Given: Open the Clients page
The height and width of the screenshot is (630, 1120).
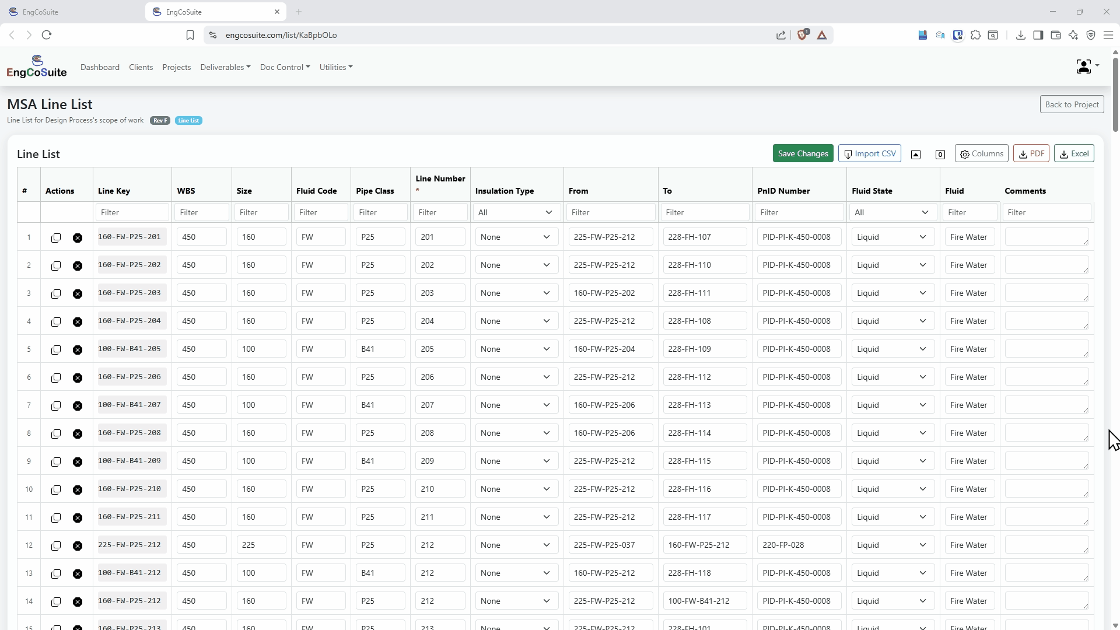Looking at the screenshot, I should 141,67.
